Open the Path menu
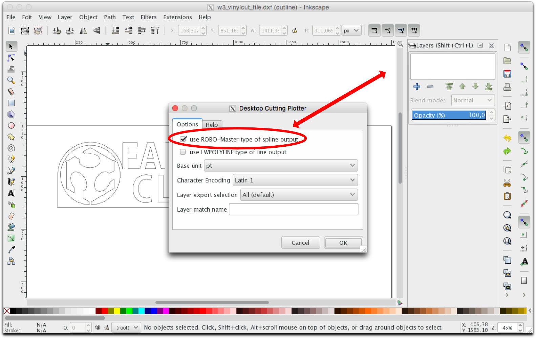Screen dimensions: 536x338 point(110,17)
